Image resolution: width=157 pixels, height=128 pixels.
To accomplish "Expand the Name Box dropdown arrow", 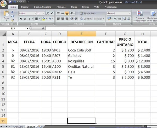I will pyautogui.click(x=27, y=28).
